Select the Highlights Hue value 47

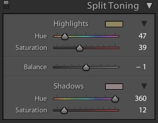point(143,36)
